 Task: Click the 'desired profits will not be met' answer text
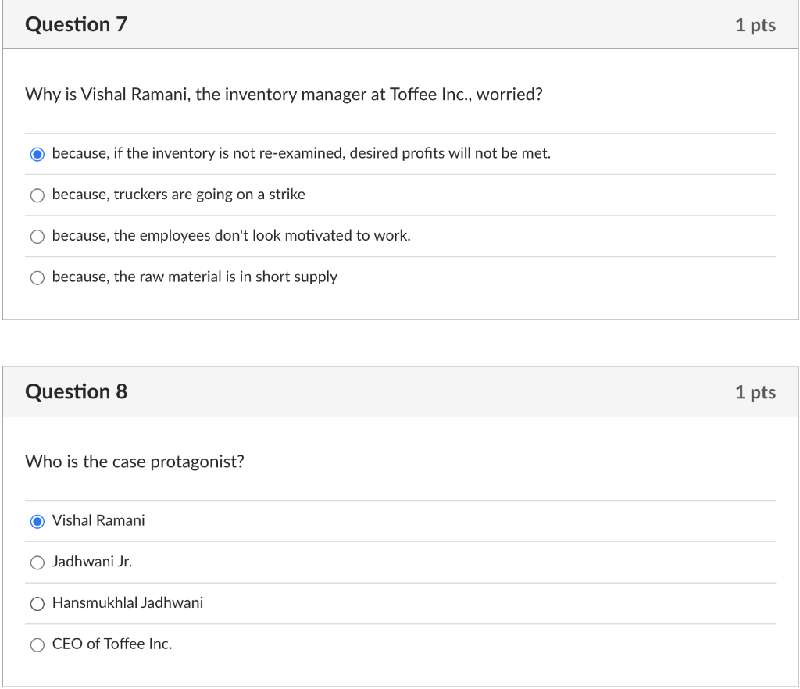pyautogui.click(x=301, y=153)
